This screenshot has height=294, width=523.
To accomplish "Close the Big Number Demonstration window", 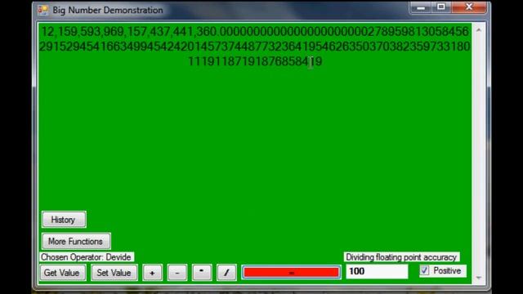I will (469, 7).
